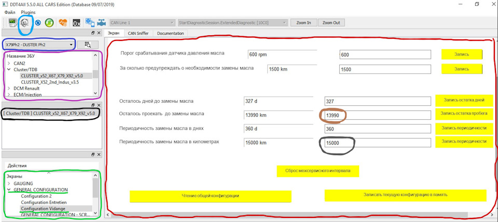
Task: Click the ECU search icon button
Action: coord(88,45)
